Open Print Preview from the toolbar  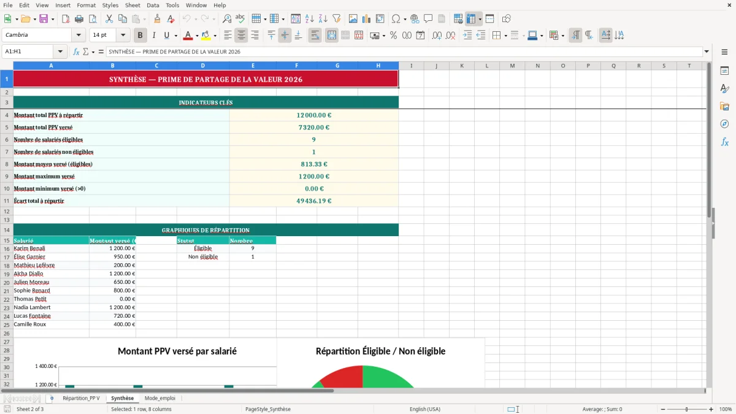(x=92, y=19)
